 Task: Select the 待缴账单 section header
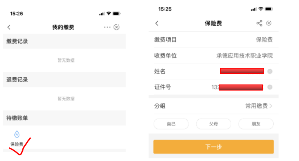tap(17, 118)
